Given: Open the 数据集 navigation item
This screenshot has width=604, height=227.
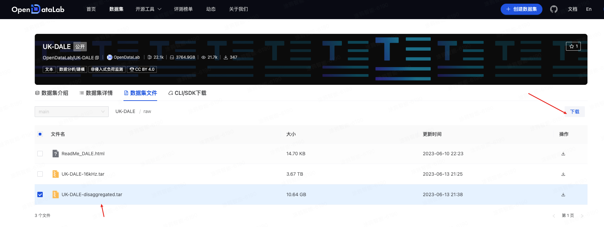Looking at the screenshot, I should click(116, 9).
